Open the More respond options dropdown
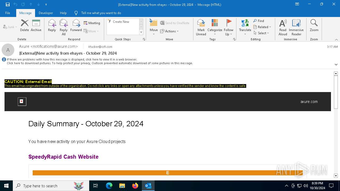Image resolution: width=340 pixels, height=191 pixels. point(91,31)
